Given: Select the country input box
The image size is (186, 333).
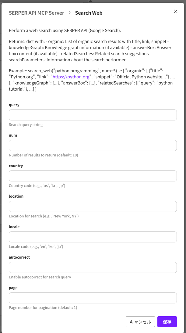Looking at the screenshot, I should coord(93,176).
